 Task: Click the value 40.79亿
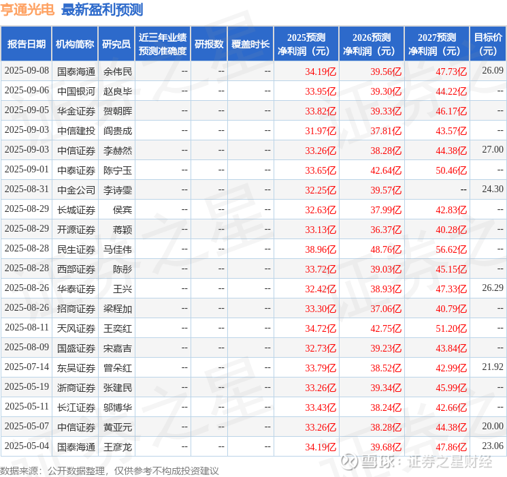coord(451,309)
